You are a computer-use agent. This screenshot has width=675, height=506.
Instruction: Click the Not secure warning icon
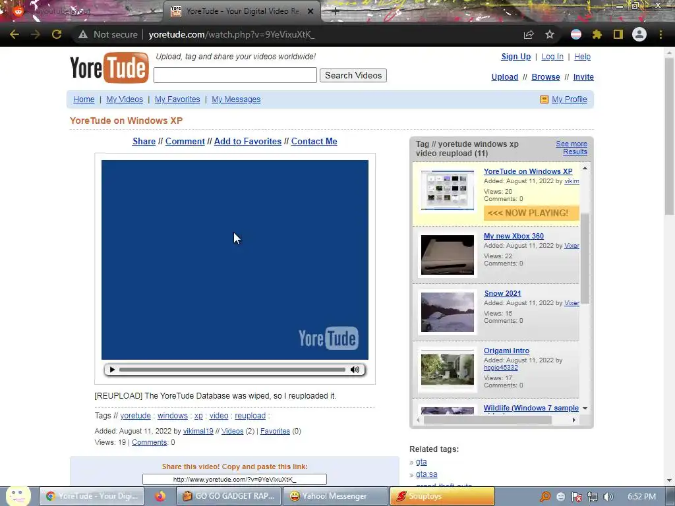[x=83, y=34]
